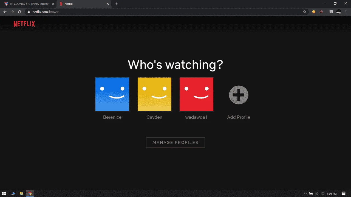Click the Cayden profile name label
Viewport: 351px width, 197px height.
coord(154,117)
